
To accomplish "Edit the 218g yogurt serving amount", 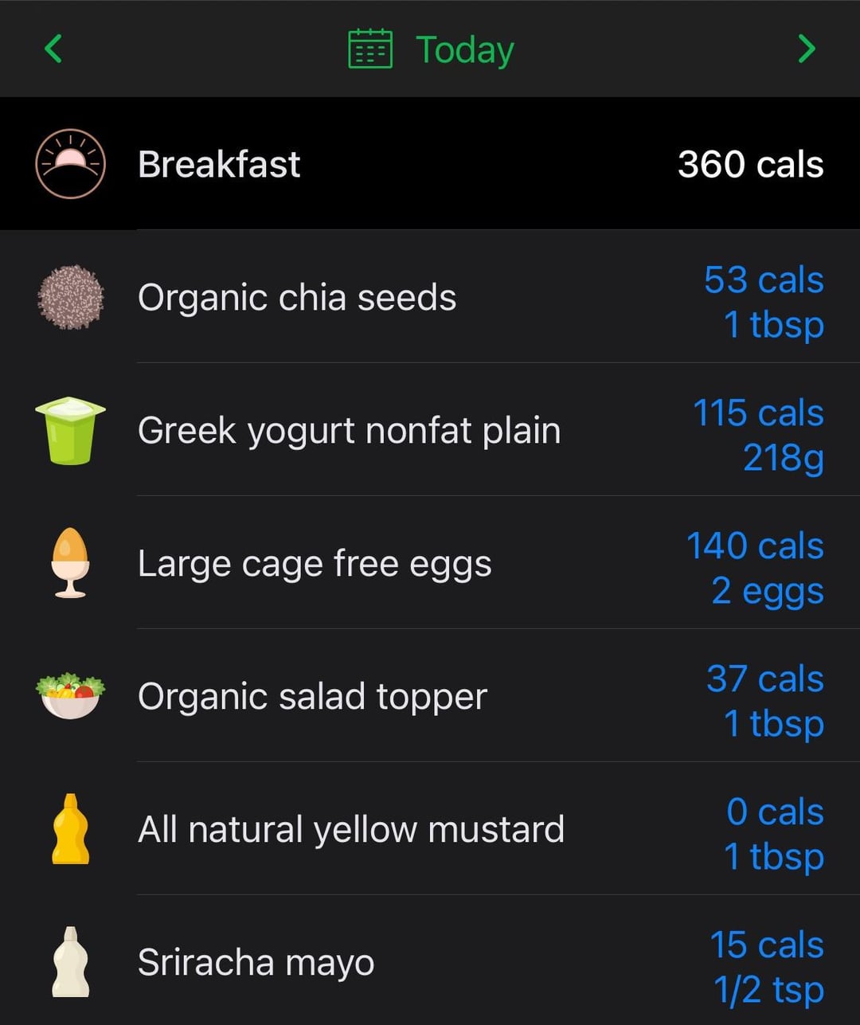I will tap(784, 459).
